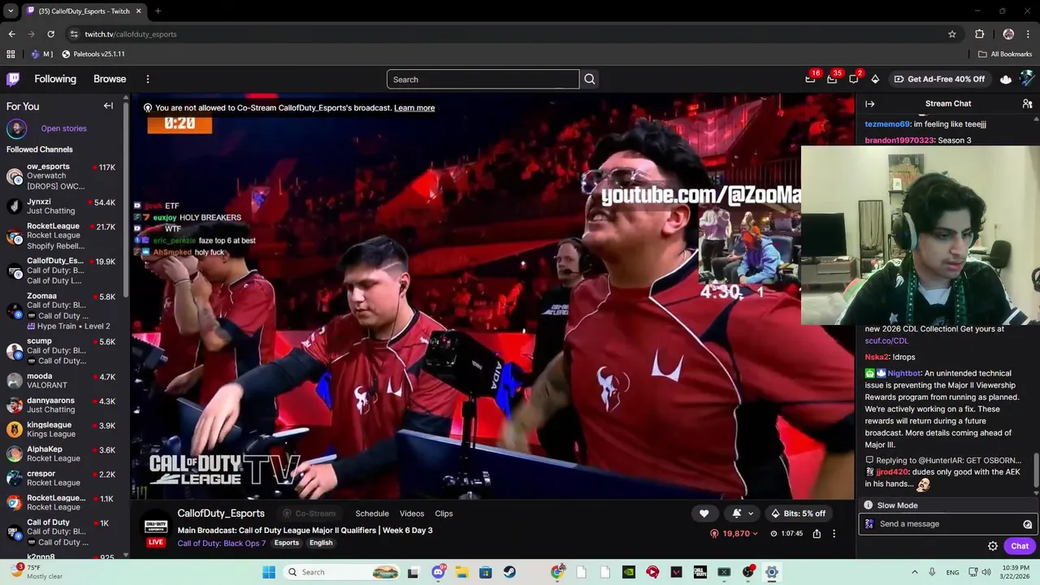The width and height of the screenshot is (1040, 585).
Task: Open the channel Clips tab
Action: pos(444,513)
